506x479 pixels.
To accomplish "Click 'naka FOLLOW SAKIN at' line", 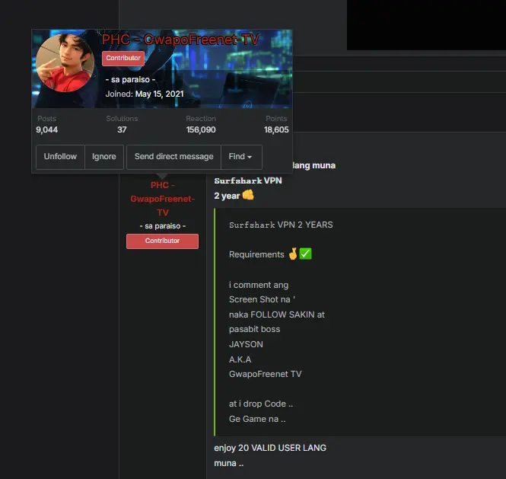I will point(277,315).
